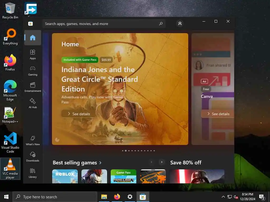270x202 pixels.
Task: Select VLC media player desktop shortcut
Action: point(10,169)
